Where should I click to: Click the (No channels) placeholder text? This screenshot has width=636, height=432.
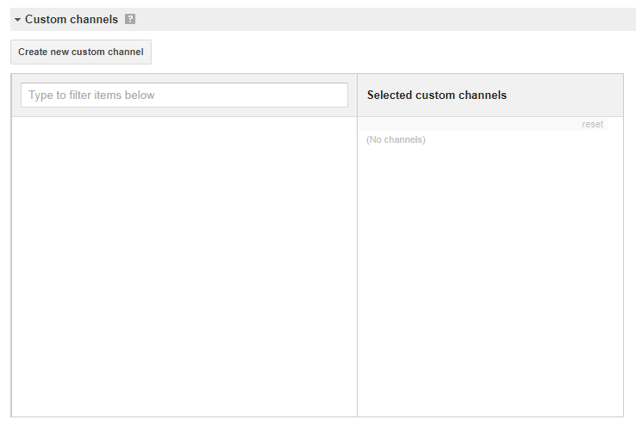(396, 139)
